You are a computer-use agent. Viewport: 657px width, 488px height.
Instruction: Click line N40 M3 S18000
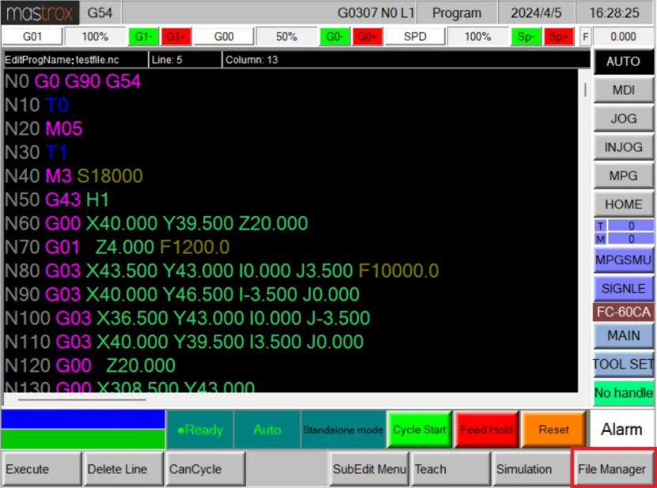click(x=74, y=176)
